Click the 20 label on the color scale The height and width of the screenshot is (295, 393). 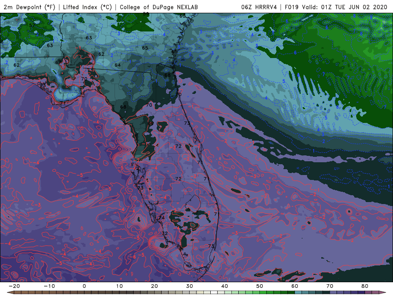coord(154,286)
